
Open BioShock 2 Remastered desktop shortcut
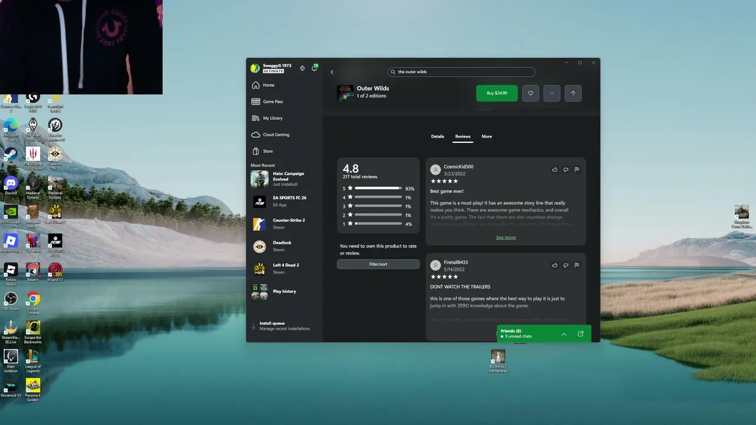point(498,360)
